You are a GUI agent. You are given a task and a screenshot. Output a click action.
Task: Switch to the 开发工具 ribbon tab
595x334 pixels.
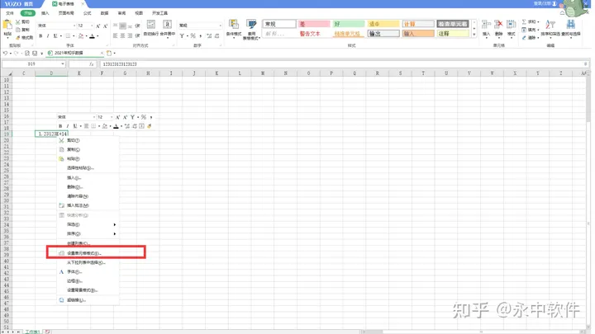tap(159, 13)
